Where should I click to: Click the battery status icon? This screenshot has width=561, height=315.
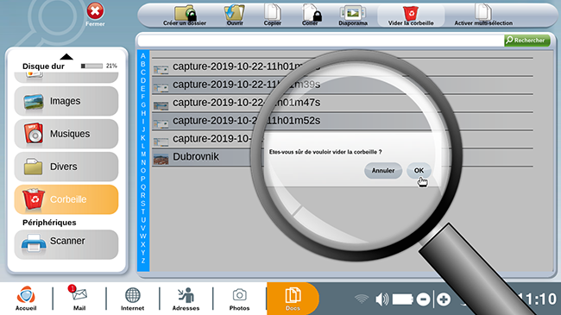click(x=403, y=299)
